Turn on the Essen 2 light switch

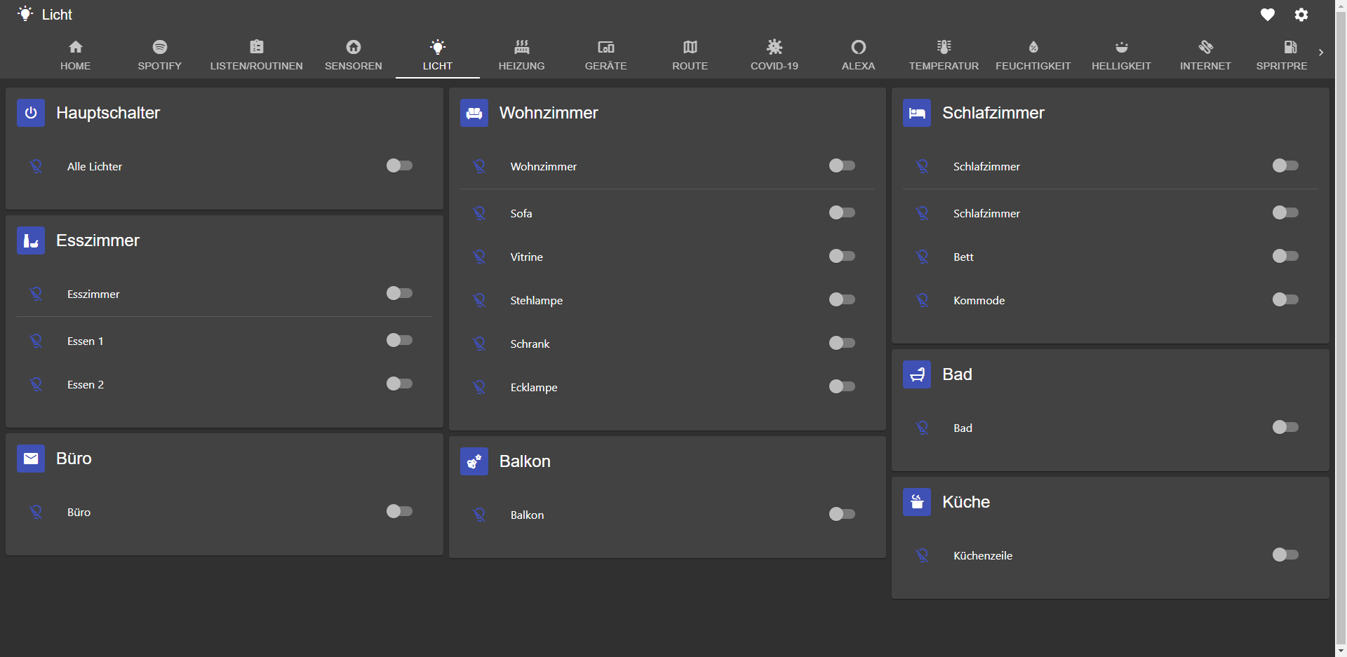[399, 384]
